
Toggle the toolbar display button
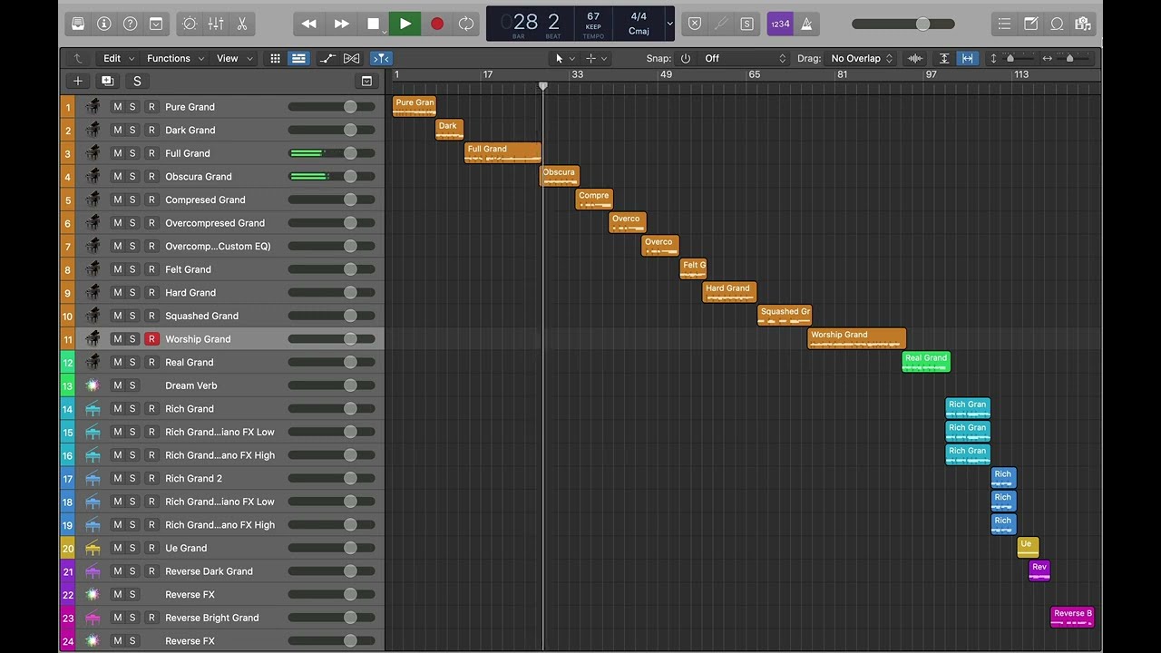(156, 24)
